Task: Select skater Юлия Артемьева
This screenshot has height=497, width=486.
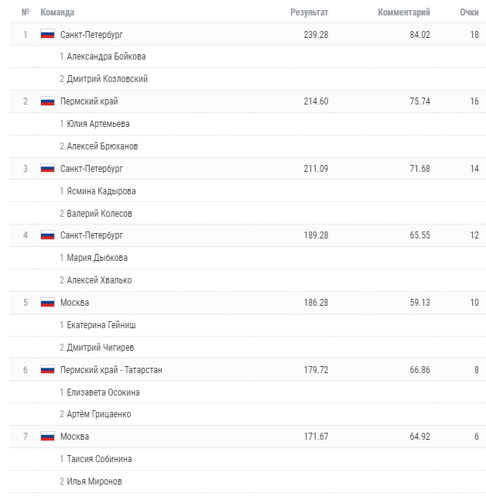Action: coord(98,124)
